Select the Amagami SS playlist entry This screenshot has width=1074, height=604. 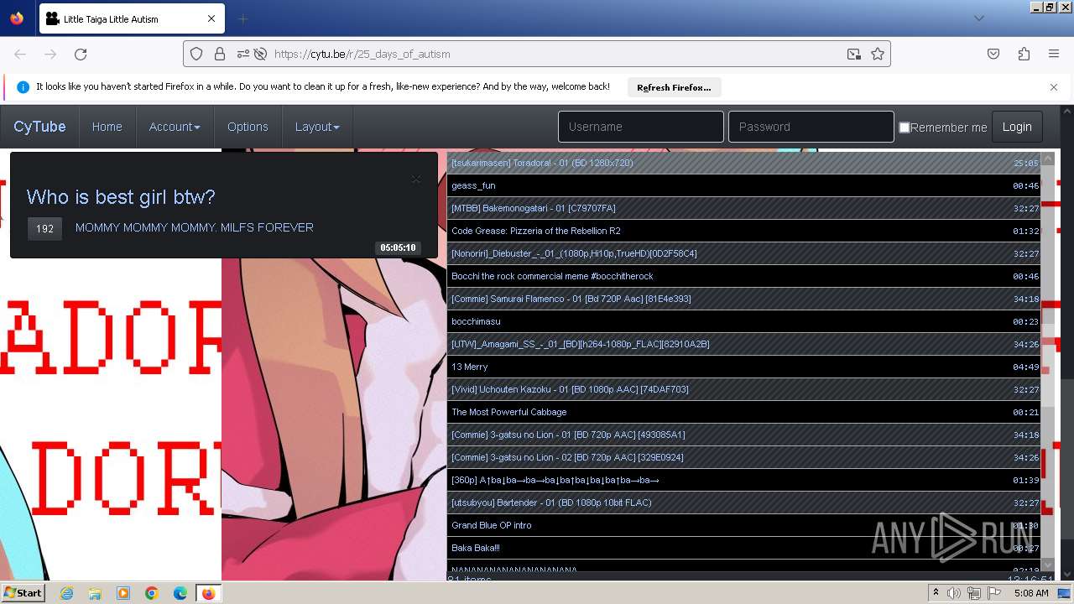tap(744, 344)
